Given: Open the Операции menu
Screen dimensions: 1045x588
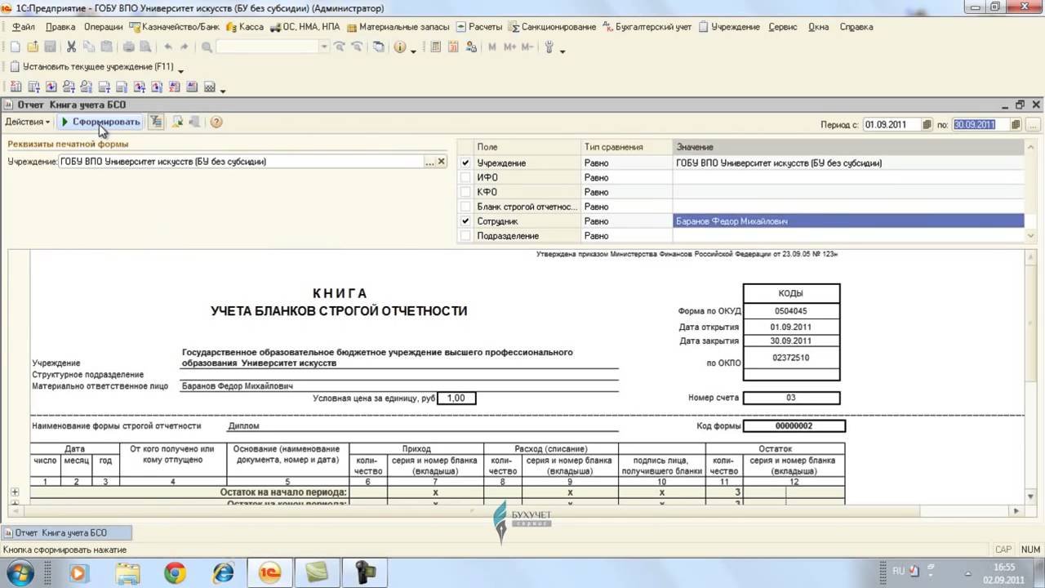Looking at the screenshot, I should click(103, 27).
